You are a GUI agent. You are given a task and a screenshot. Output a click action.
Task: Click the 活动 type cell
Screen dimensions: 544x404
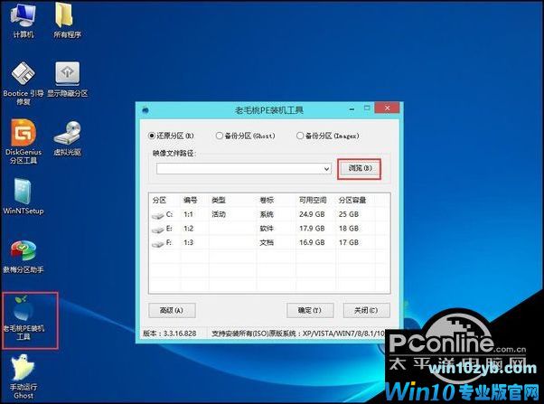[219, 214]
